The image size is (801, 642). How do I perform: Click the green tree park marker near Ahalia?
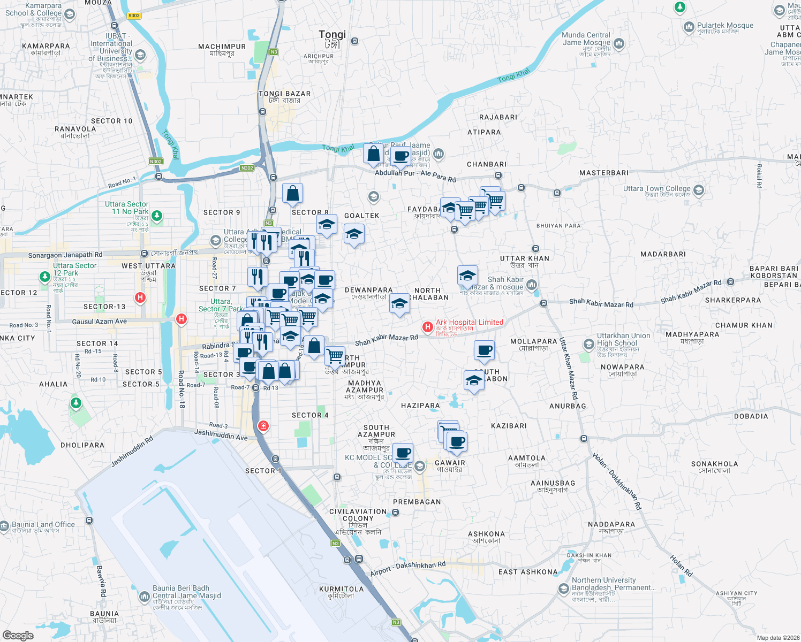click(76, 403)
